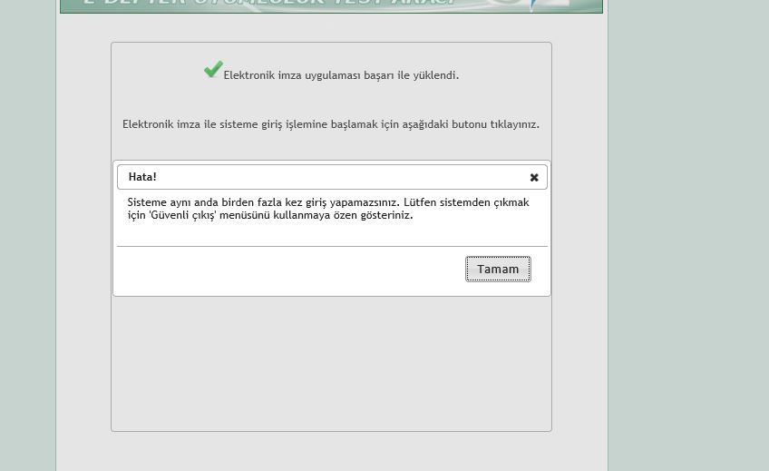The height and width of the screenshot is (471, 769).
Task: Click the 'Güvenli çıkış' text in error
Action: tap(180, 216)
